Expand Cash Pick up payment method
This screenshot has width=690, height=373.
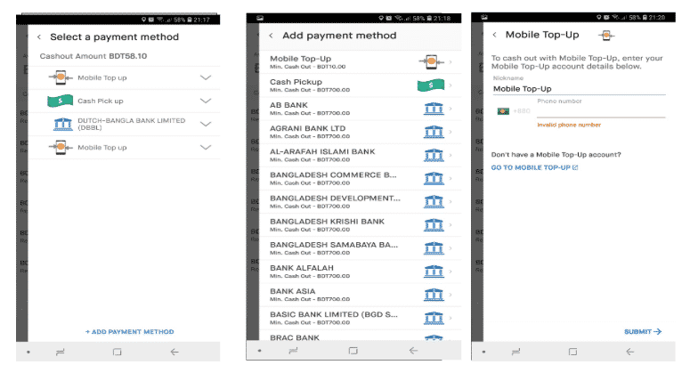click(x=206, y=101)
